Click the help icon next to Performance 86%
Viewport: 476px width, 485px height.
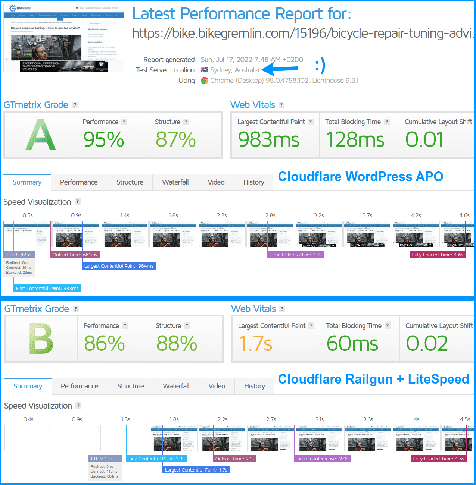pos(125,326)
